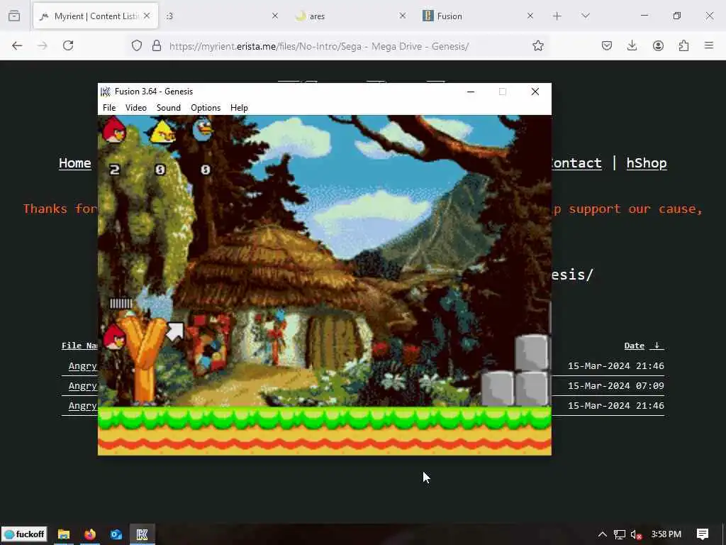Viewport: 726px width, 545px height.
Task: Open the Options menu in Fusion
Action: [206, 108]
